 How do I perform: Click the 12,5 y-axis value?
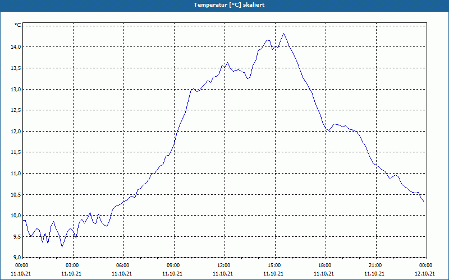(x=16, y=110)
